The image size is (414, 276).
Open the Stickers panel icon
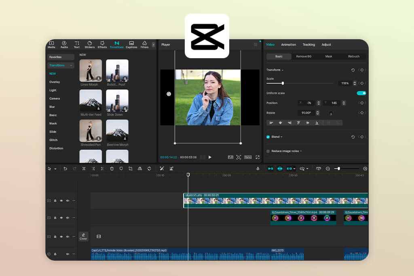click(x=89, y=44)
